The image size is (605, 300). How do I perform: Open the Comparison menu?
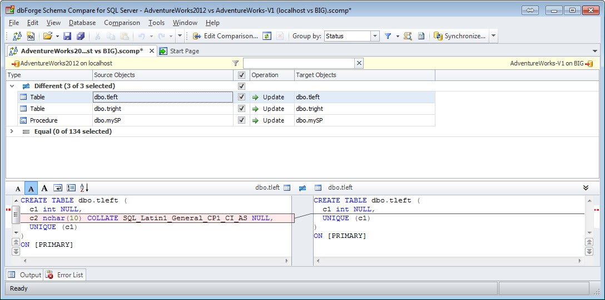pos(122,23)
